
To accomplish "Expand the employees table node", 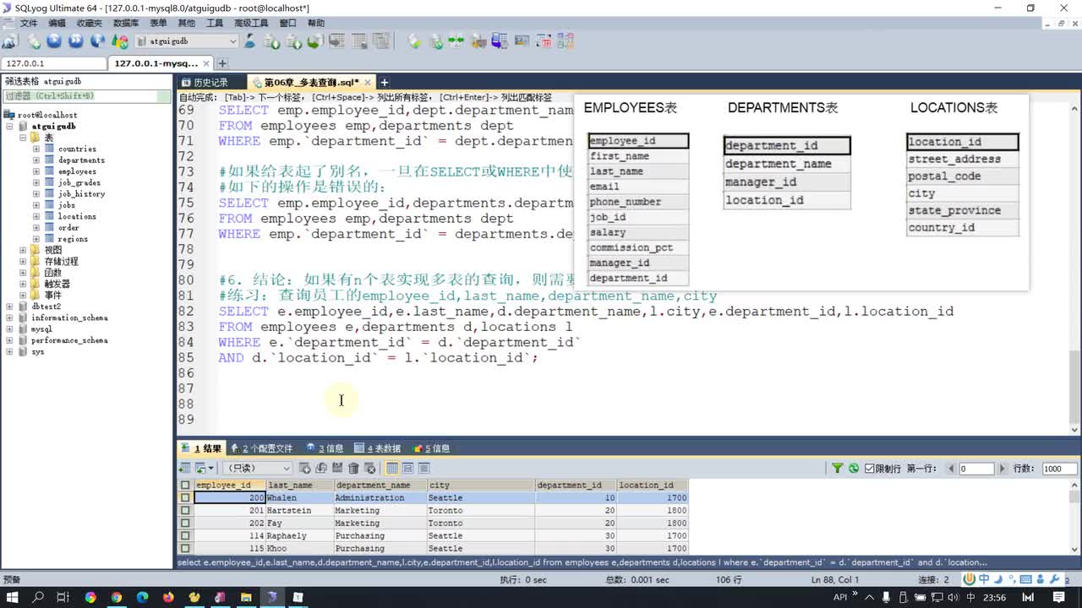I will [36, 171].
